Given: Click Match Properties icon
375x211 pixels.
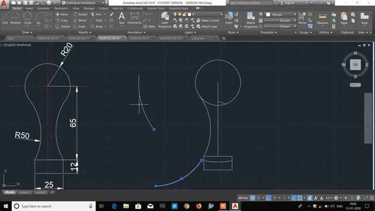Looking at the screenshot, I should point(251,19).
